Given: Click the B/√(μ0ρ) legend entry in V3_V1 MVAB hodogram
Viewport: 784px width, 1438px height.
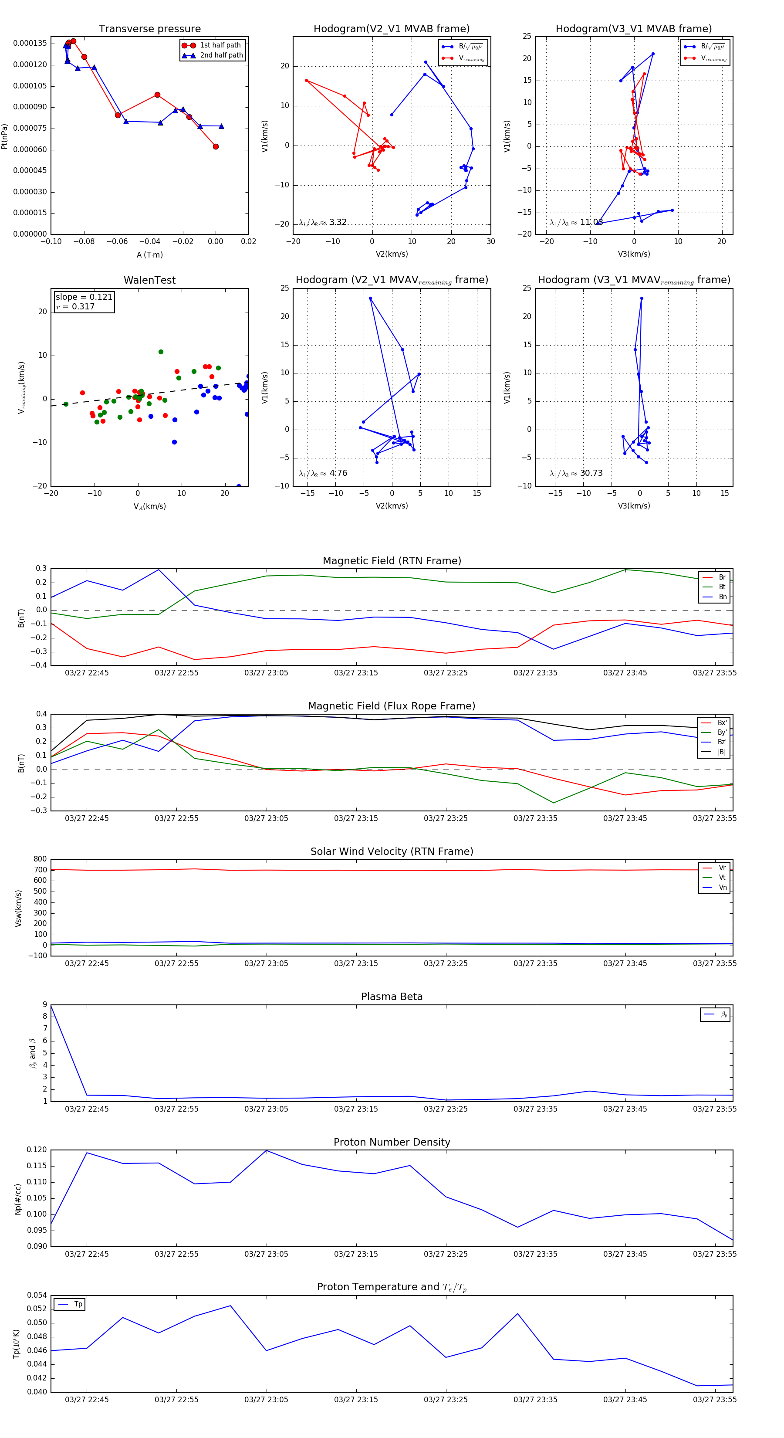Looking at the screenshot, I should (705, 46).
